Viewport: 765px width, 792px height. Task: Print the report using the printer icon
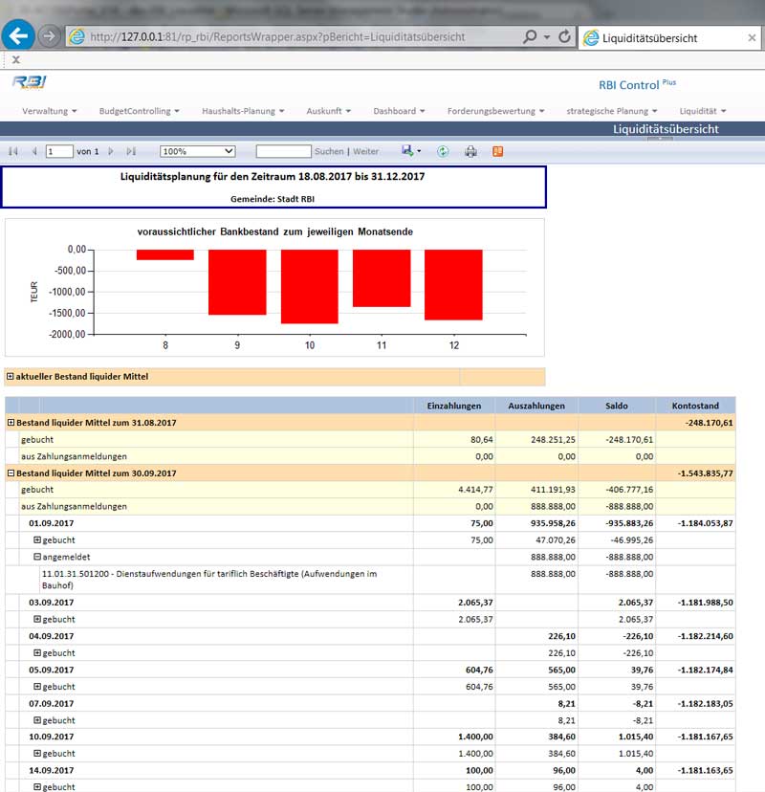(469, 151)
